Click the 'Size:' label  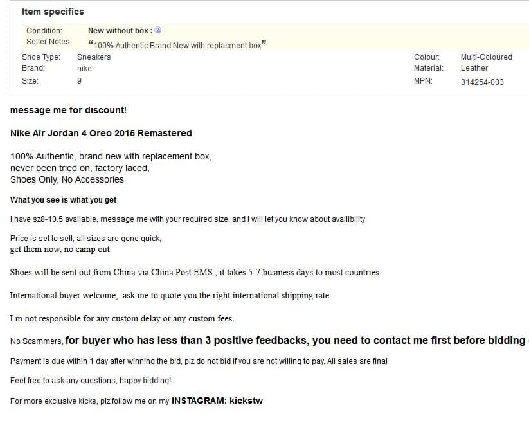click(30, 81)
